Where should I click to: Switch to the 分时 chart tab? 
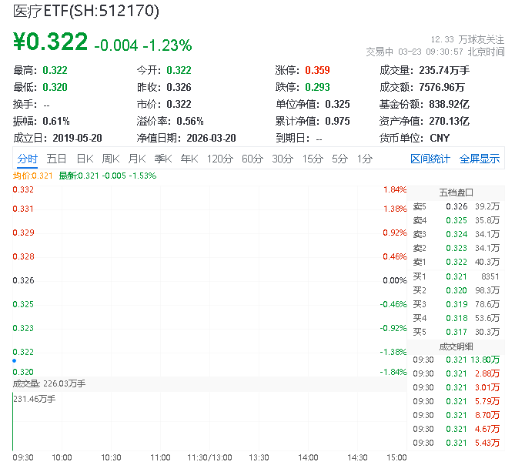coord(27,159)
